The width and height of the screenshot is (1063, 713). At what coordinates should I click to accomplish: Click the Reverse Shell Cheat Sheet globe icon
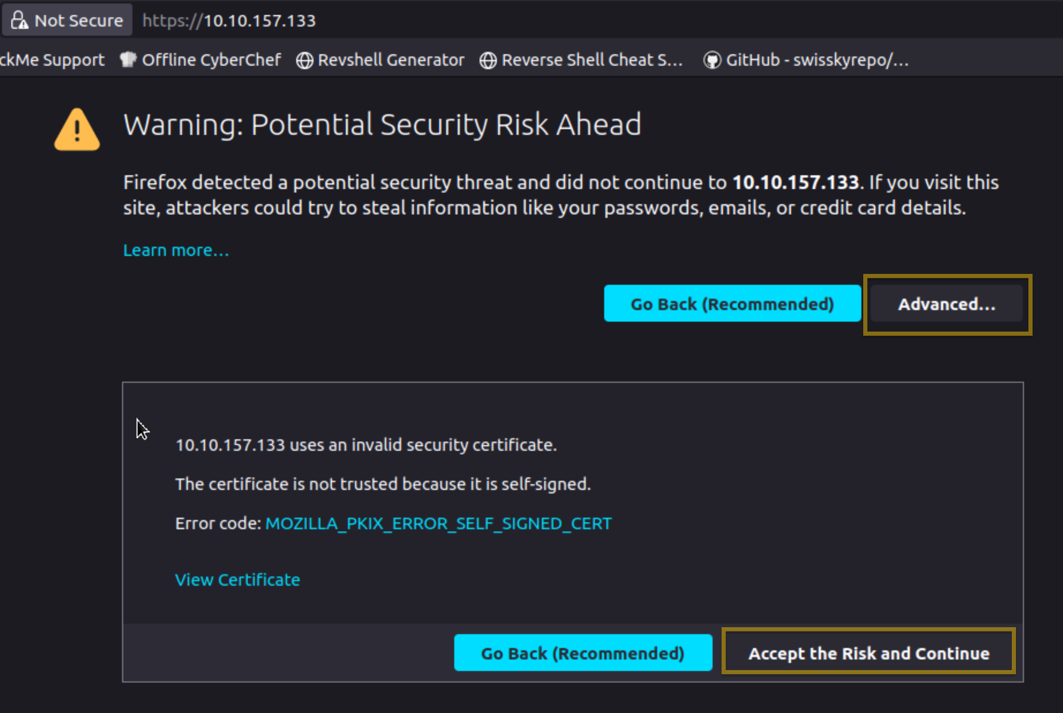[x=488, y=60]
